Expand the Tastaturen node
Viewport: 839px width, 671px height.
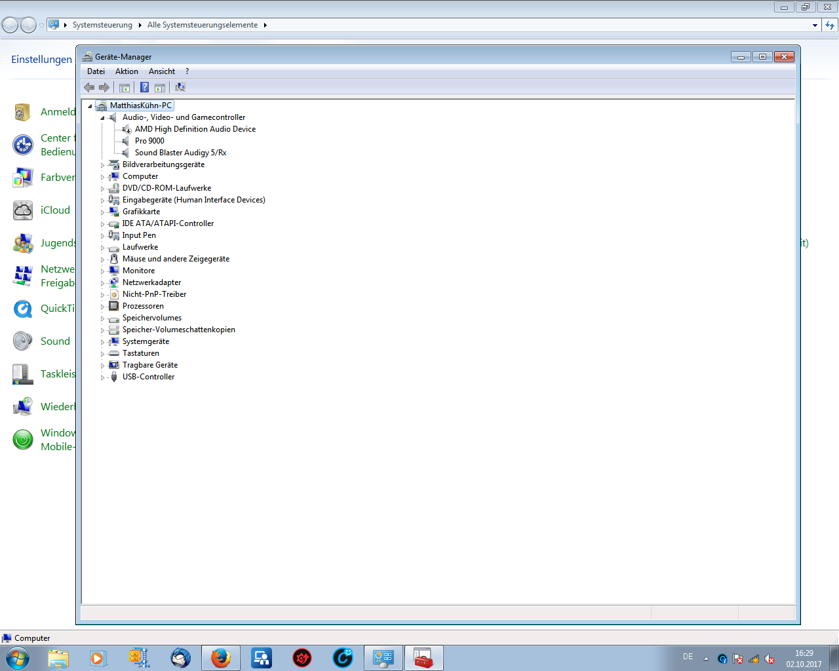[102, 354]
